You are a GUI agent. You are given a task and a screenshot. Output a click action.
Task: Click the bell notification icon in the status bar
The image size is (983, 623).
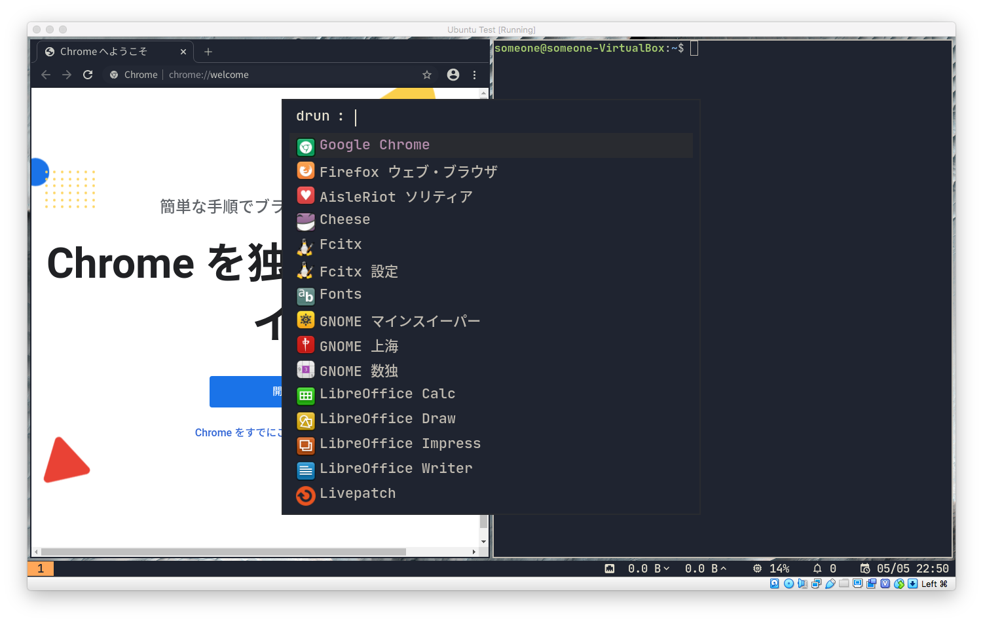[x=817, y=569]
